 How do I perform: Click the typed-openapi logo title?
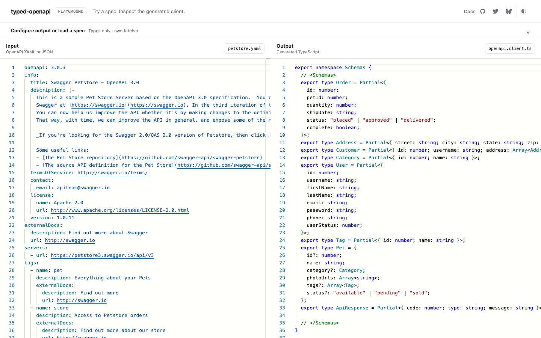click(30, 11)
